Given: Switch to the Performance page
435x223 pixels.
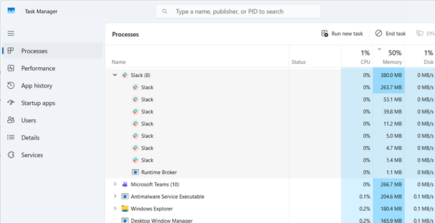Looking at the screenshot, I should pos(53,68).
